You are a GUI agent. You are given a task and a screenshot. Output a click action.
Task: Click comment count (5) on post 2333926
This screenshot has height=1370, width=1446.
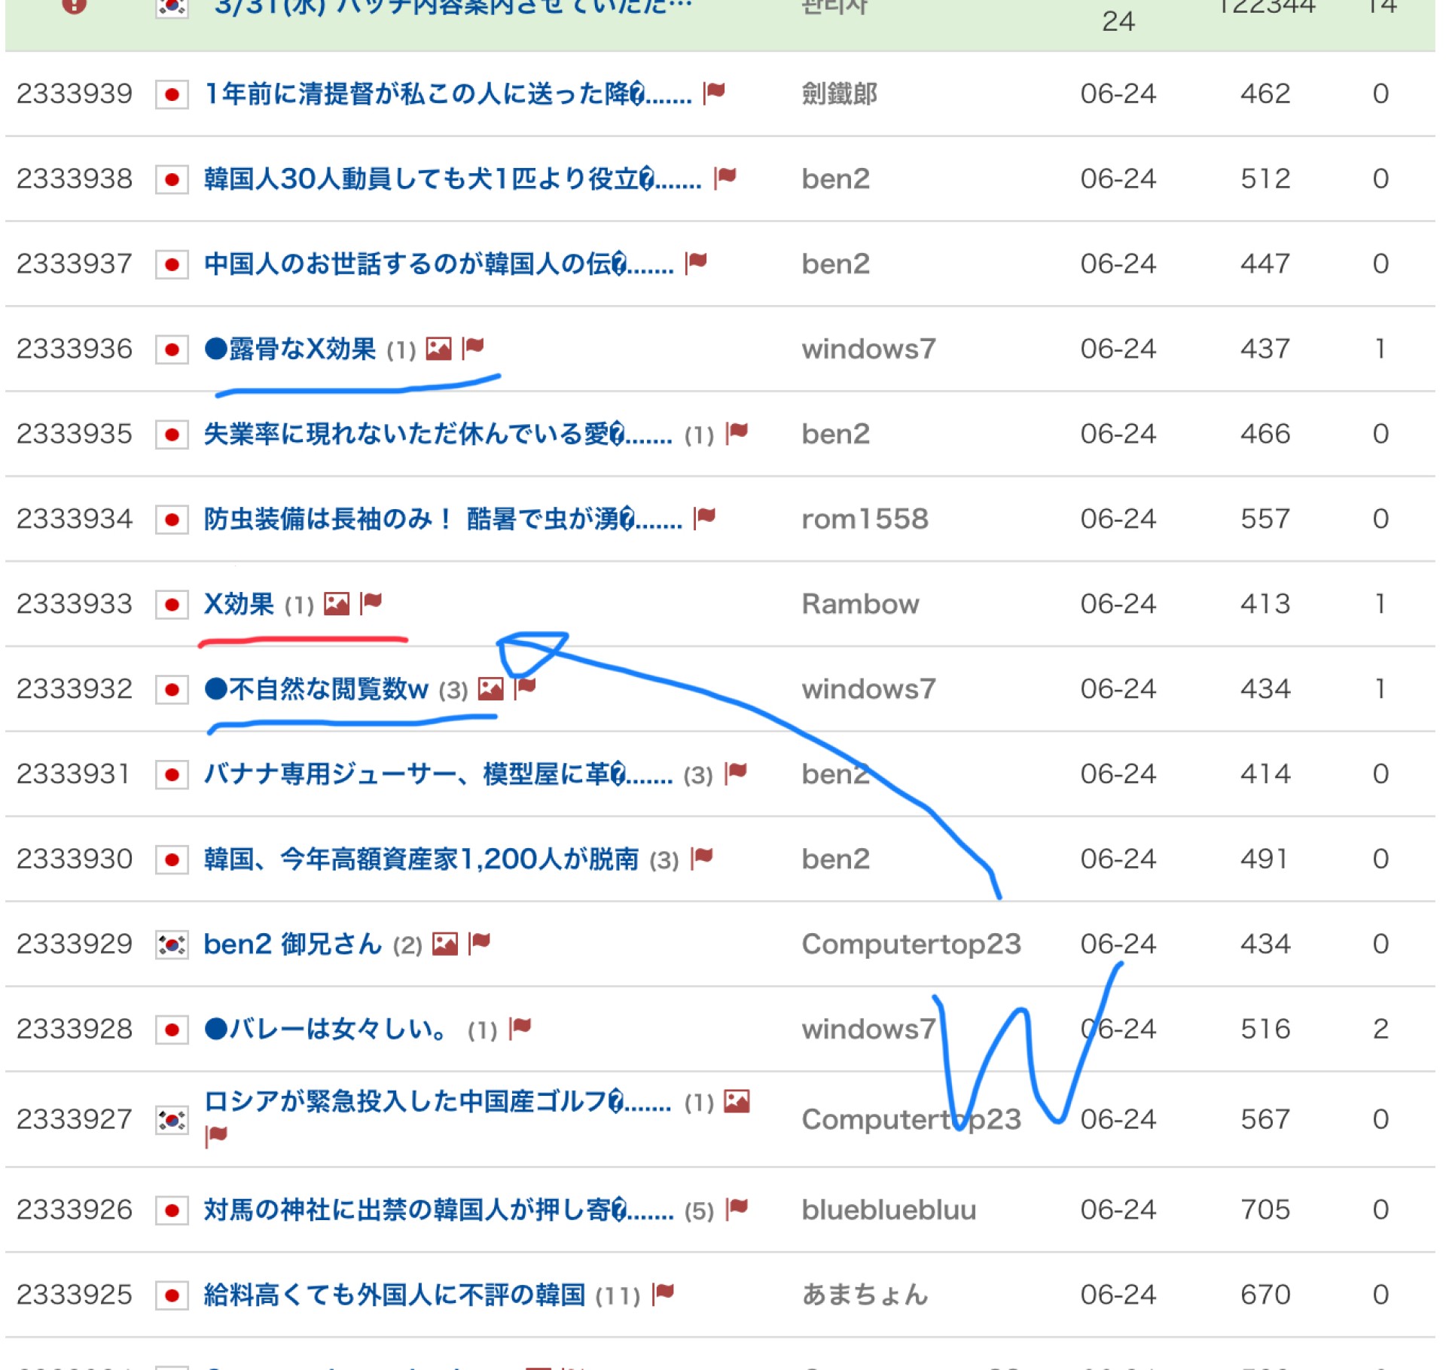[x=699, y=1212]
